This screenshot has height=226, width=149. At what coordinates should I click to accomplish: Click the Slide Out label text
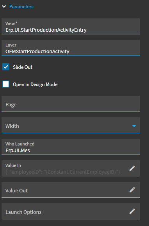click(x=23, y=67)
